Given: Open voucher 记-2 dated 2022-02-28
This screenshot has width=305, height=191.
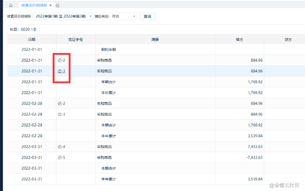Looking at the screenshot, I should pyautogui.click(x=61, y=103).
